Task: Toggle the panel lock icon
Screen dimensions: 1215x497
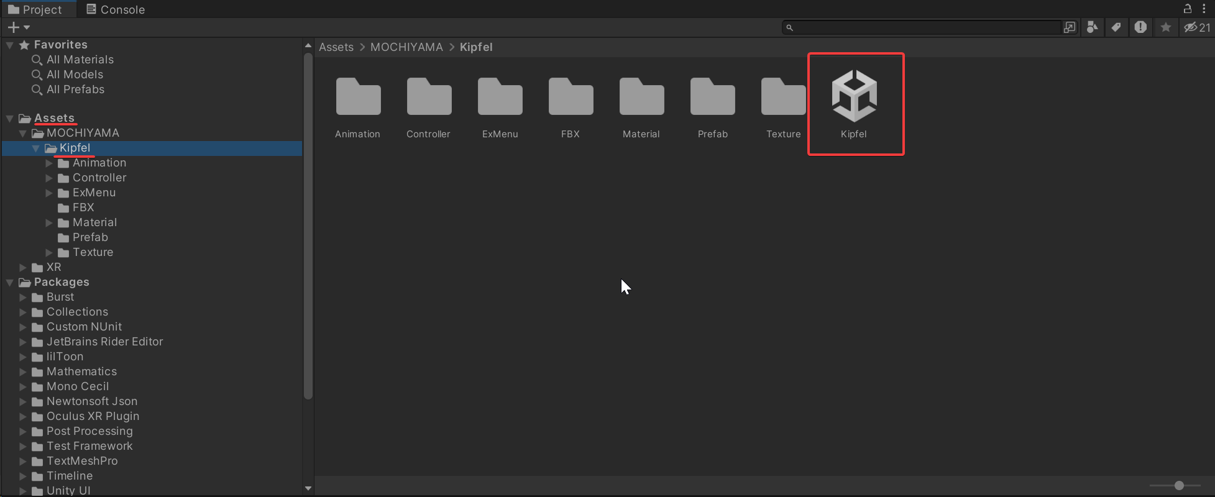Action: point(1187,8)
